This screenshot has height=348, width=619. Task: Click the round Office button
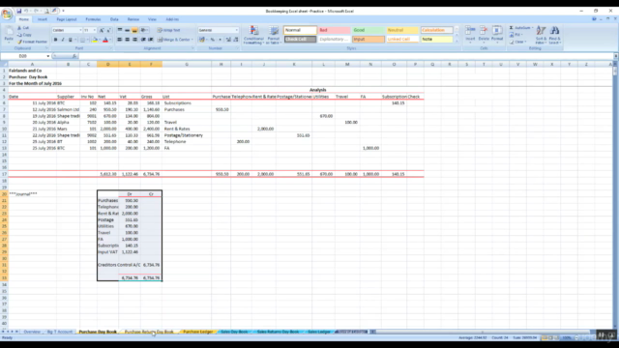click(x=7, y=14)
